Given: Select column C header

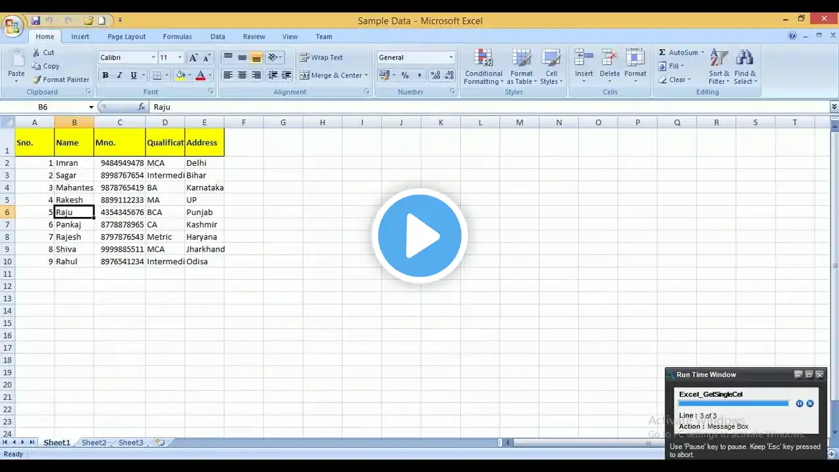Looking at the screenshot, I should [119, 123].
